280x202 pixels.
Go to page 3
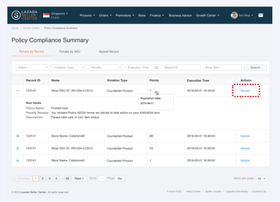[49, 179]
